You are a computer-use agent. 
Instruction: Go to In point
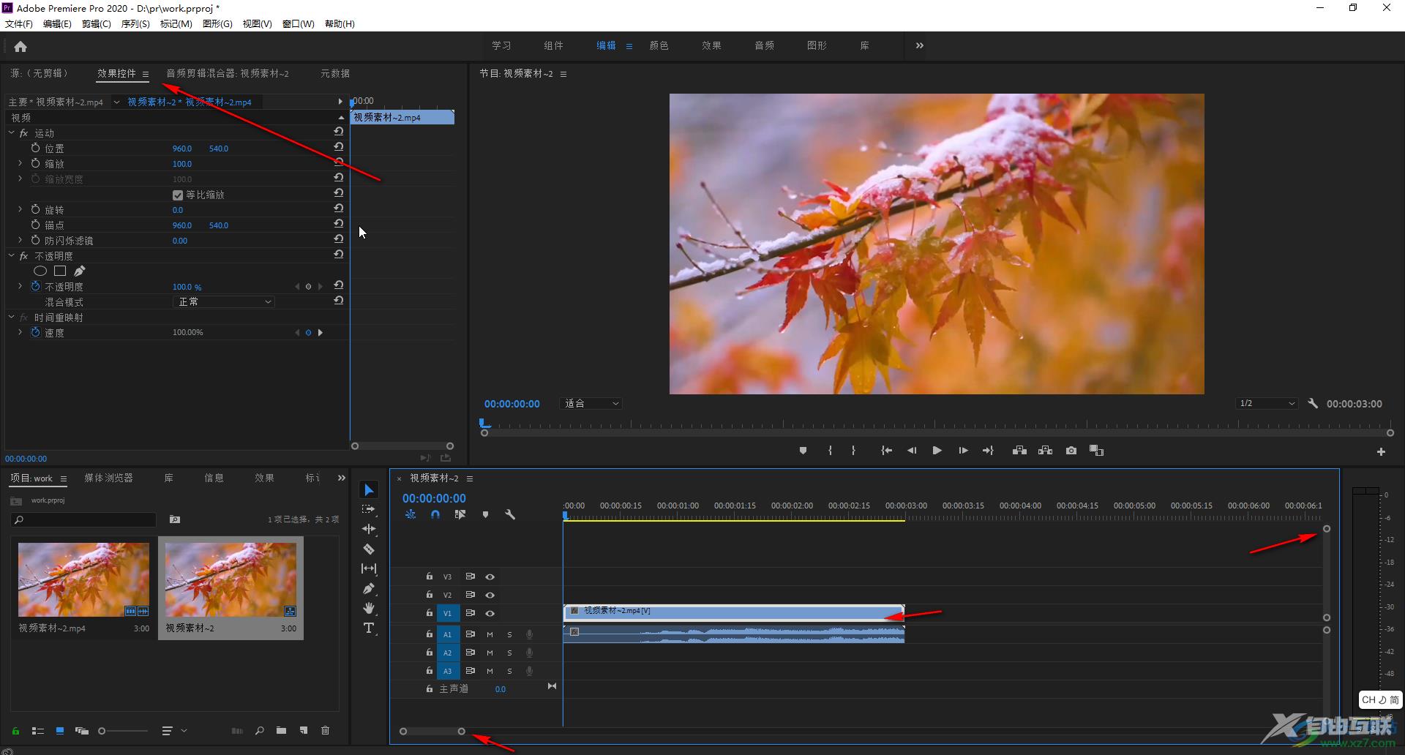click(886, 451)
